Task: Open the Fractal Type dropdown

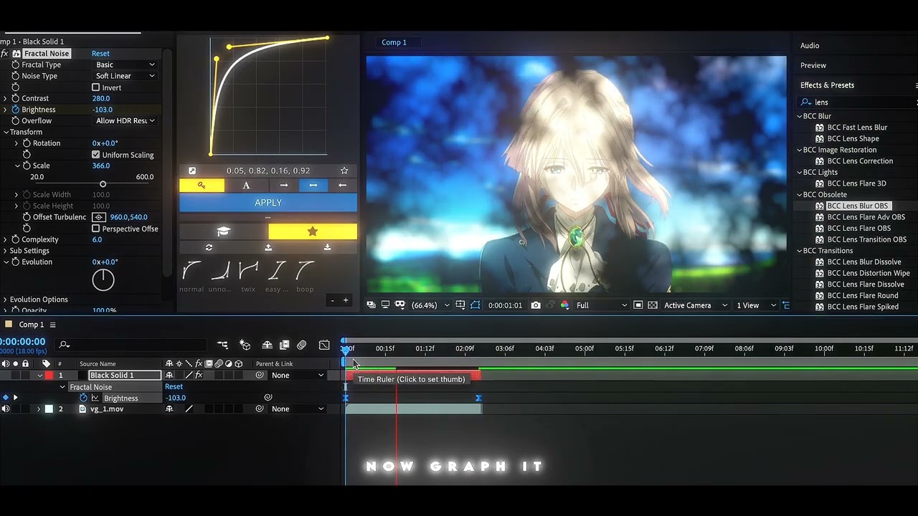Action: (x=125, y=64)
